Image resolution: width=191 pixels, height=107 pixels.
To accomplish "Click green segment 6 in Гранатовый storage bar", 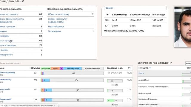I will [111, 100].
